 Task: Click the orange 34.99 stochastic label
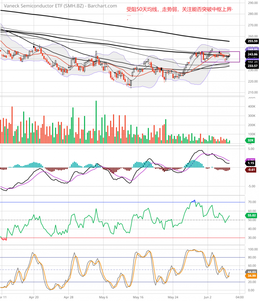click(252, 276)
